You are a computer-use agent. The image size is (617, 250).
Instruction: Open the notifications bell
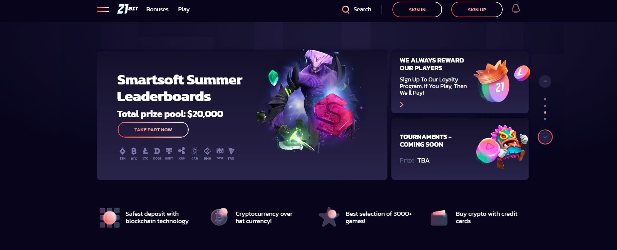pos(516,9)
